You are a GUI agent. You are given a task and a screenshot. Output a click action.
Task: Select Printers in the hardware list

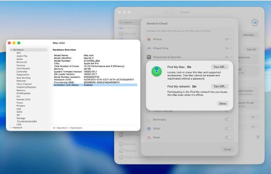[21, 106]
